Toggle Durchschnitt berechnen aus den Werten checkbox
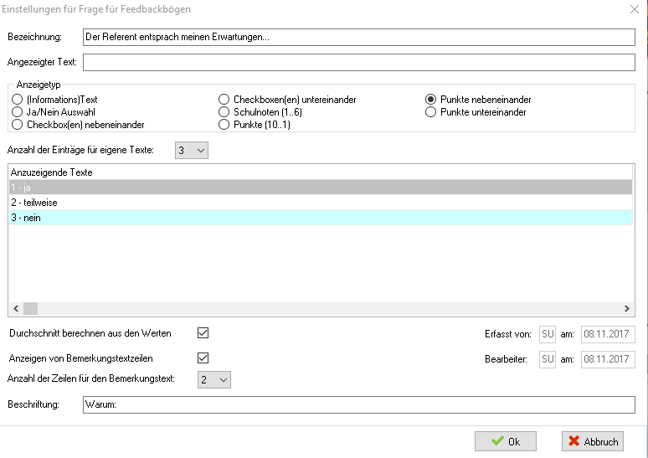This screenshot has width=648, height=458. (203, 332)
